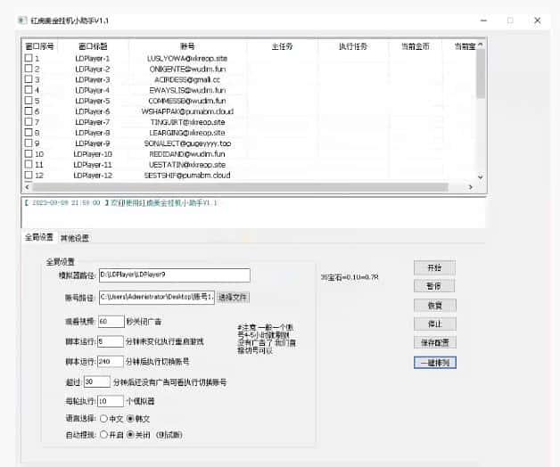Click the table's vertical scrollbar thumb
The width and height of the screenshot is (560, 467).
(481, 73)
